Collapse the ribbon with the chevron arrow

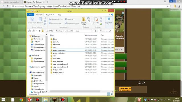(109, 14)
